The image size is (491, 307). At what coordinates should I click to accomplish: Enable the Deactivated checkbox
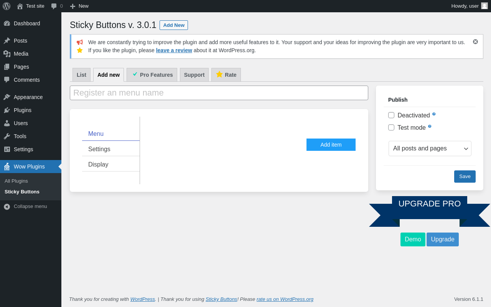pos(391,115)
